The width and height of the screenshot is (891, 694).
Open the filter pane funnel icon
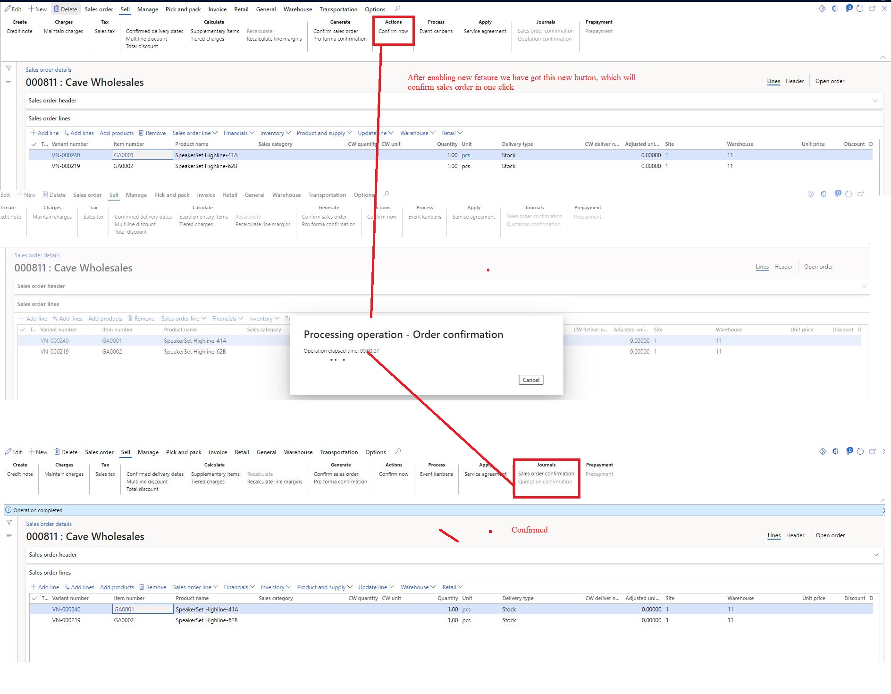[x=9, y=68]
